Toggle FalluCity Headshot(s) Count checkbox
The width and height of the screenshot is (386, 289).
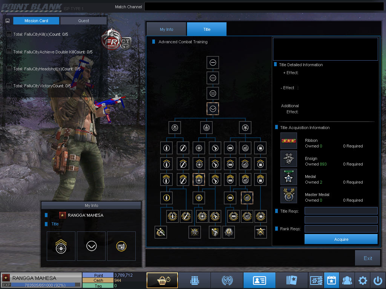[x=9, y=68]
